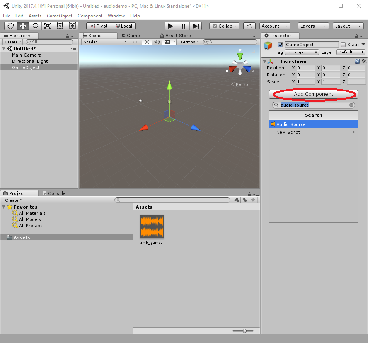The height and width of the screenshot is (343, 368).
Task: Open the Help menu
Action: click(x=135, y=16)
